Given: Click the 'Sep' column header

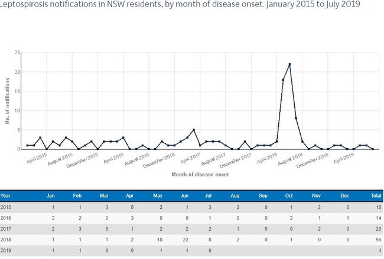Looking at the screenshot, I should coord(263,196).
